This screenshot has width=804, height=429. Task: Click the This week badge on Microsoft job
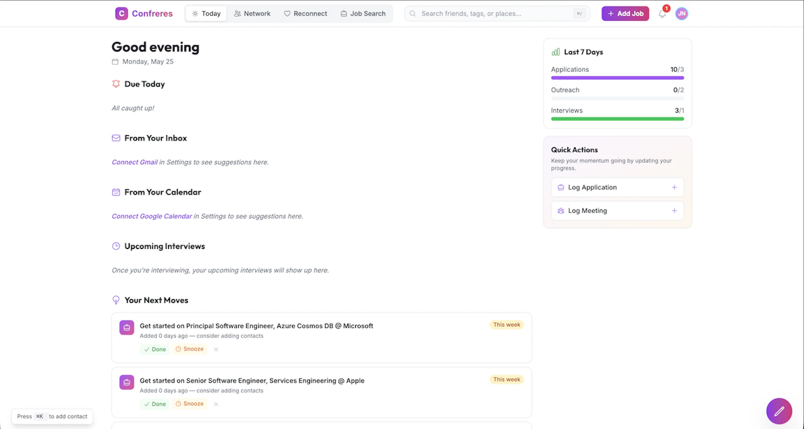[507, 325]
